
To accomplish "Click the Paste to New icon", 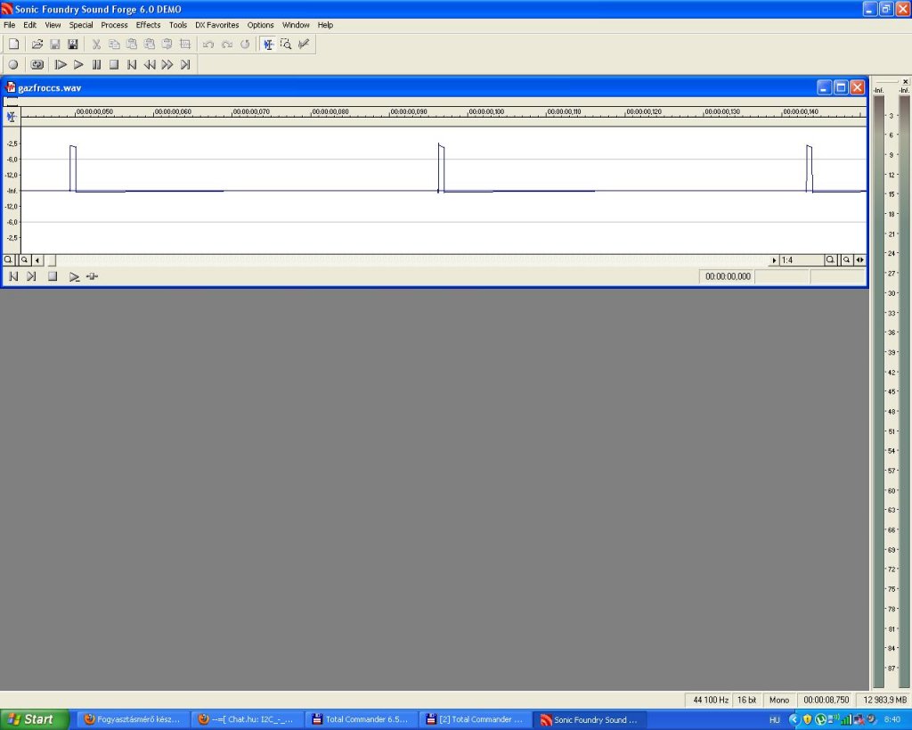I will click(x=167, y=45).
